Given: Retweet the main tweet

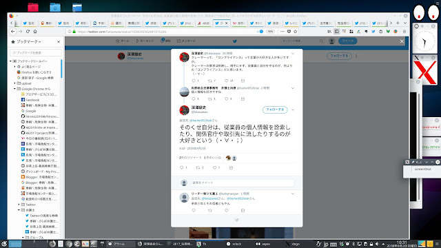Looking at the screenshot, I should (198, 167).
